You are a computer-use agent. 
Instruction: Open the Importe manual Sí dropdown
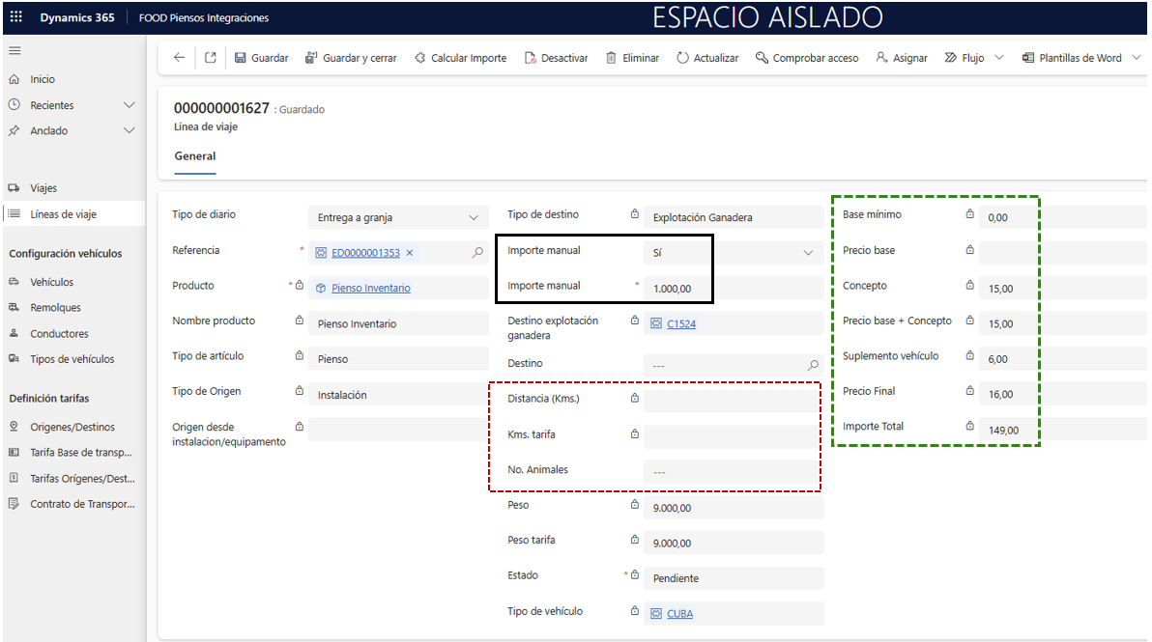(808, 253)
